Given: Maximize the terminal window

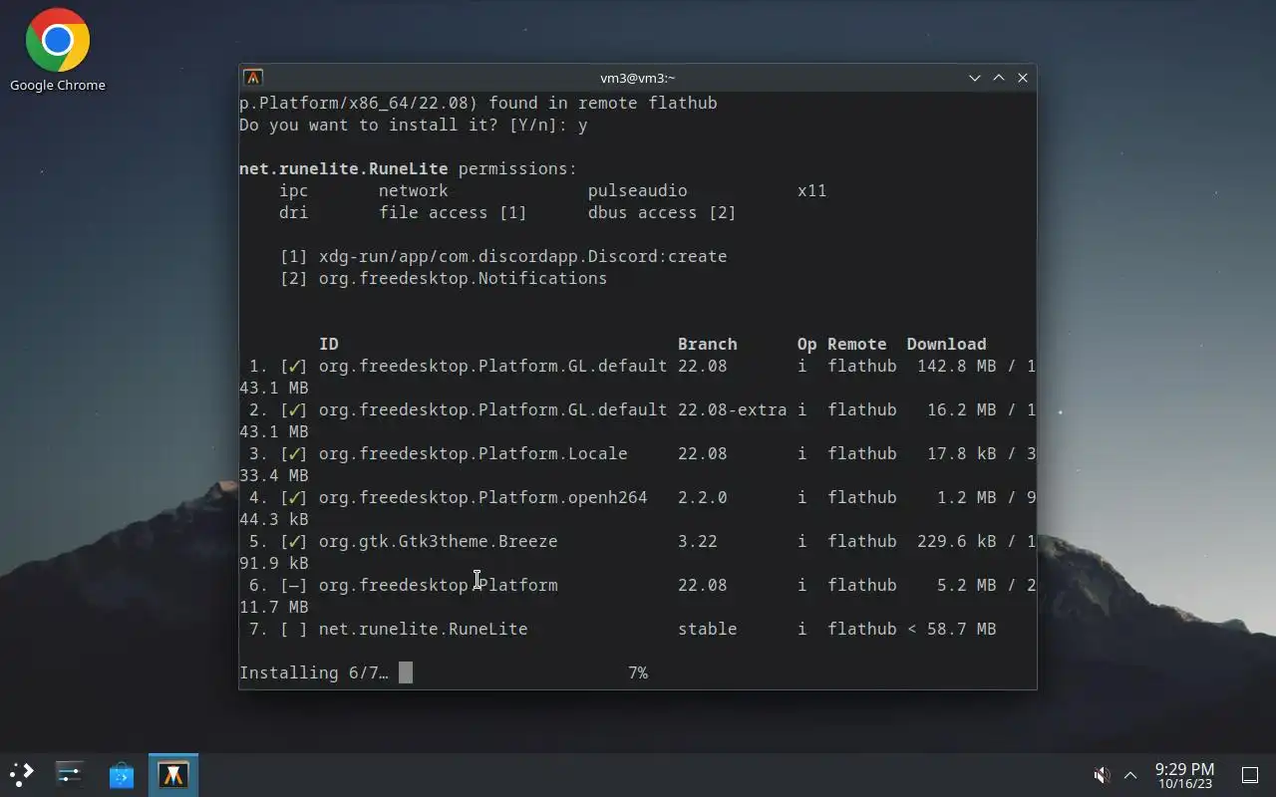Looking at the screenshot, I should 999,78.
